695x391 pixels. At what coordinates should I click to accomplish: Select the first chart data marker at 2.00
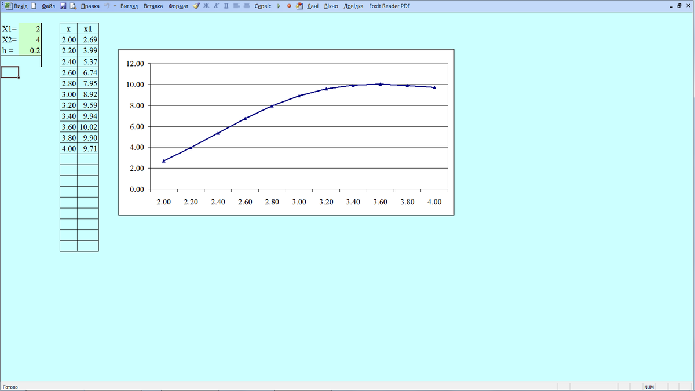[x=164, y=160]
